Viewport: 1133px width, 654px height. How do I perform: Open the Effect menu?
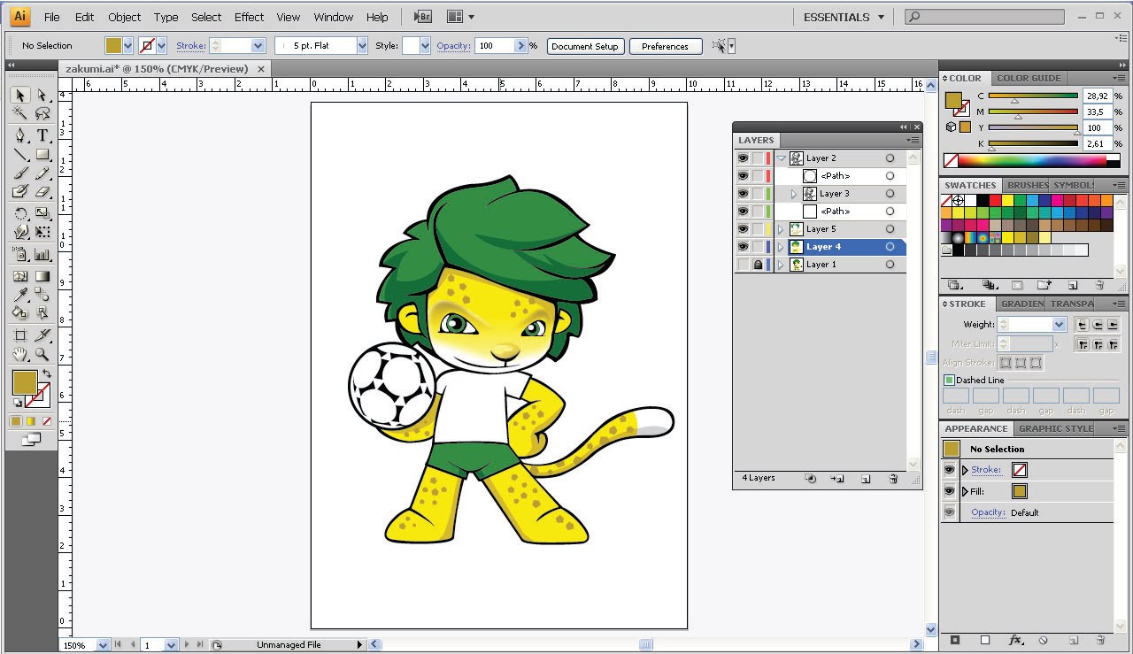tap(249, 17)
